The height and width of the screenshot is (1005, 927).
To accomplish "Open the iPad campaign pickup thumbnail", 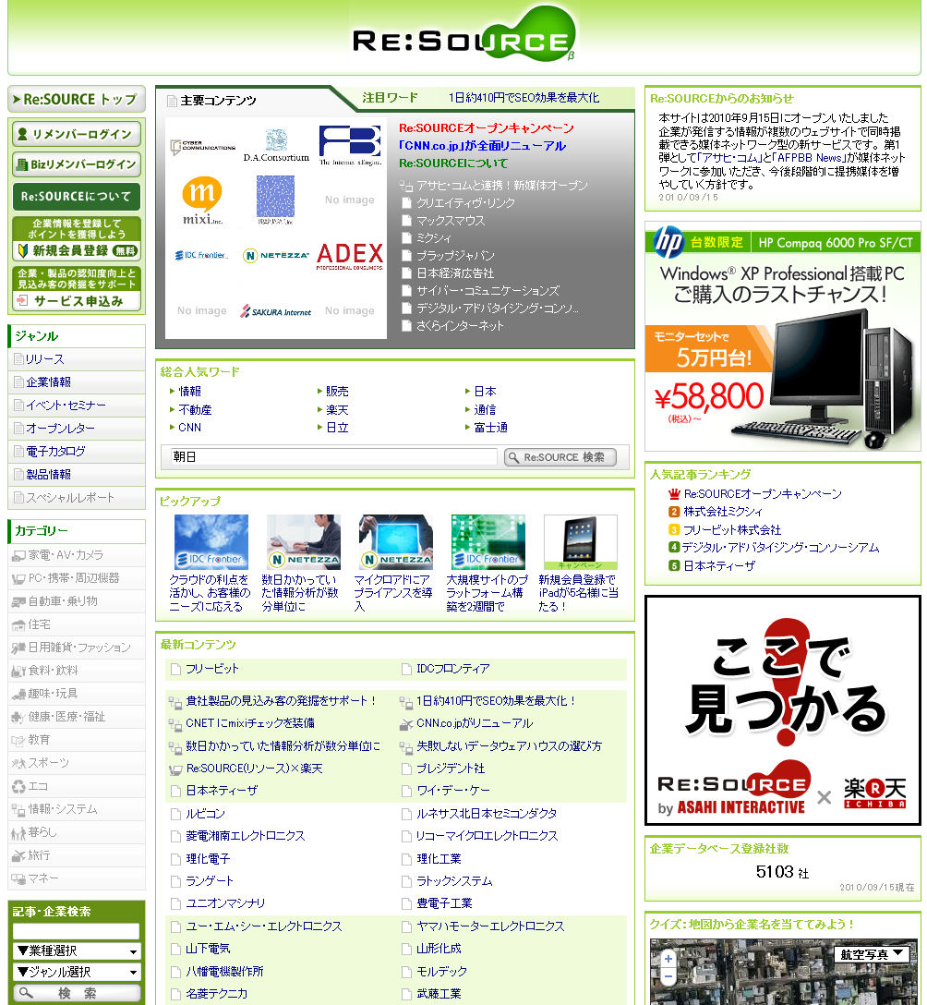I will 581,542.
